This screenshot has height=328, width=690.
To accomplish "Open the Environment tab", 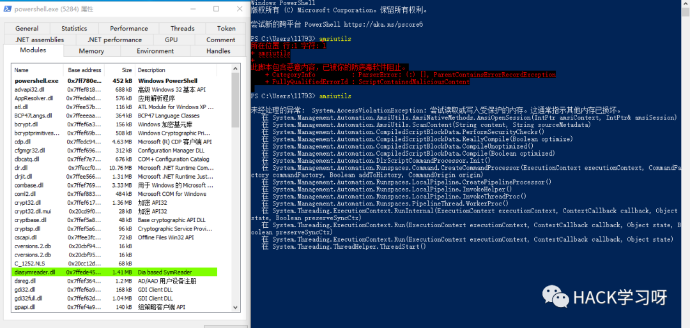I will (x=155, y=51).
